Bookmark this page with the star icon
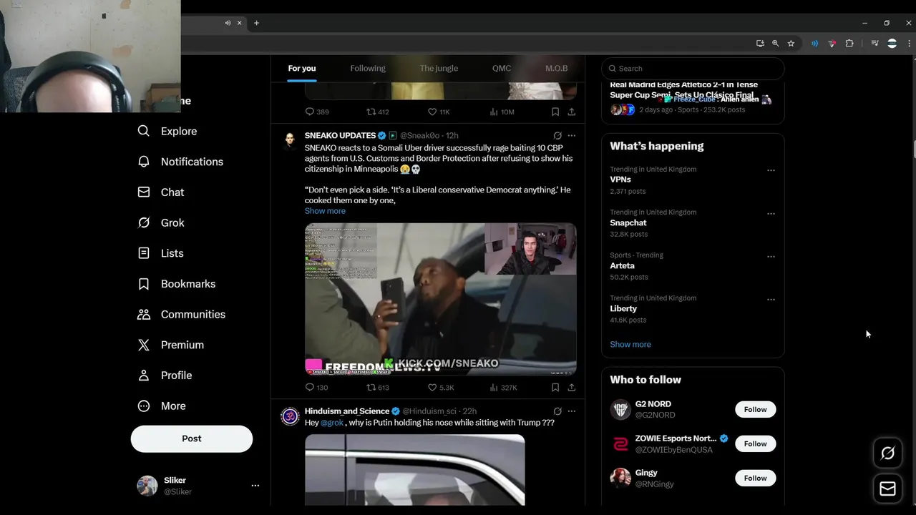The width and height of the screenshot is (916, 515). [x=791, y=44]
